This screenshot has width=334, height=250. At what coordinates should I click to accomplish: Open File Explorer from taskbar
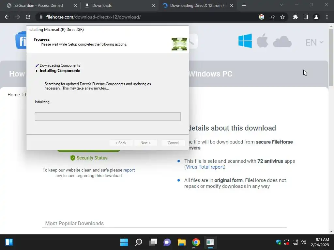pyautogui.click(x=182, y=242)
